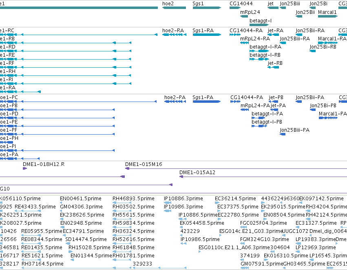Select the CG14044-RA transcript label
Viewport: 347px width, 270px height.
(246, 31)
